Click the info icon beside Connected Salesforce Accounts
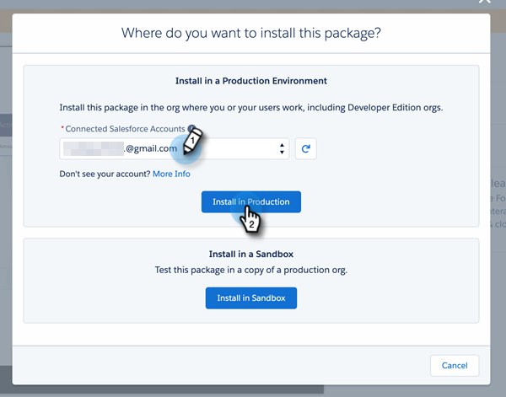 tap(191, 128)
